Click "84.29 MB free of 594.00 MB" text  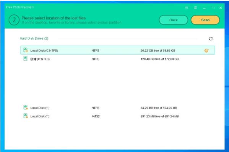[159, 108]
